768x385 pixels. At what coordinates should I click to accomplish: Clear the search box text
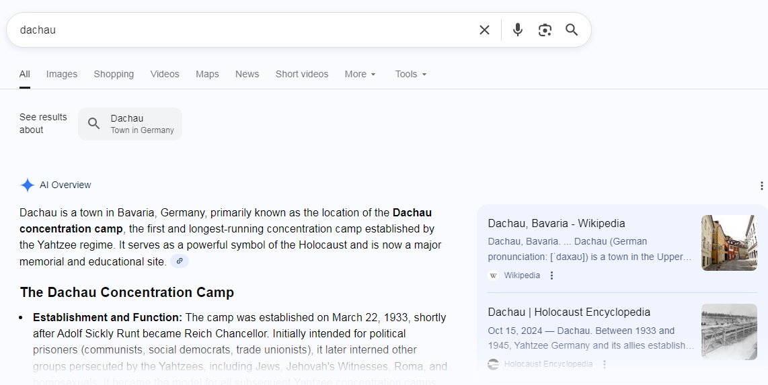pyautogui.click(x=484, y=30)
